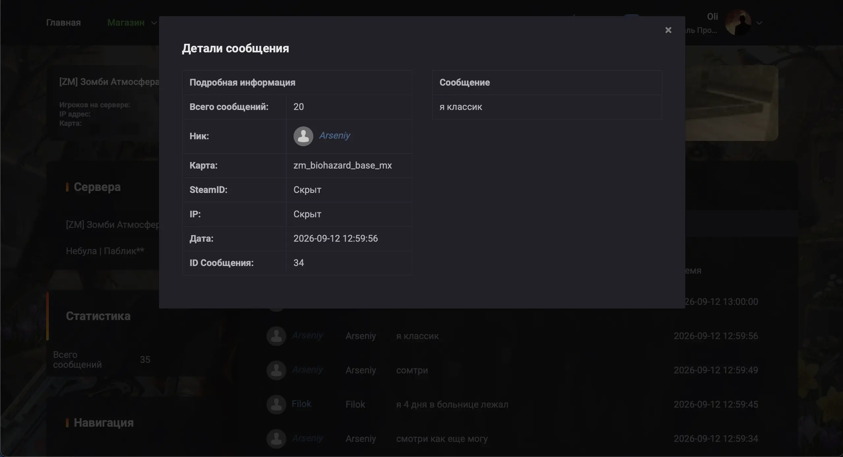Click the 'Навигация' sidebar heading

pyautogui.click(x=104, y=423)
